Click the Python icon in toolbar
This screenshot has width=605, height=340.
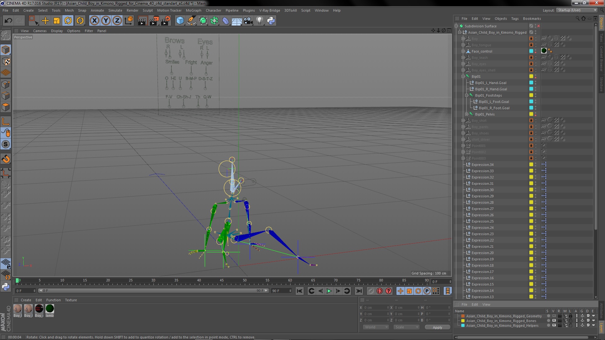(271, 21)
